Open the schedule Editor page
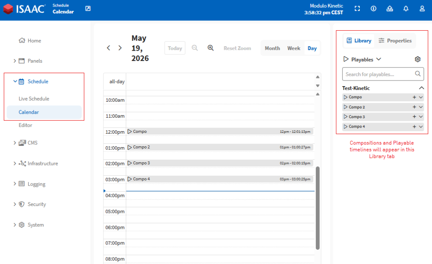 (25, 125)
